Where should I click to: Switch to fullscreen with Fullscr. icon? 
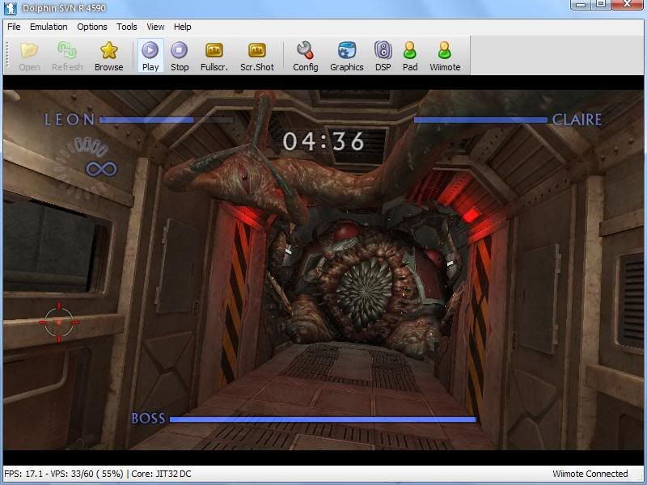click(214, 56)
